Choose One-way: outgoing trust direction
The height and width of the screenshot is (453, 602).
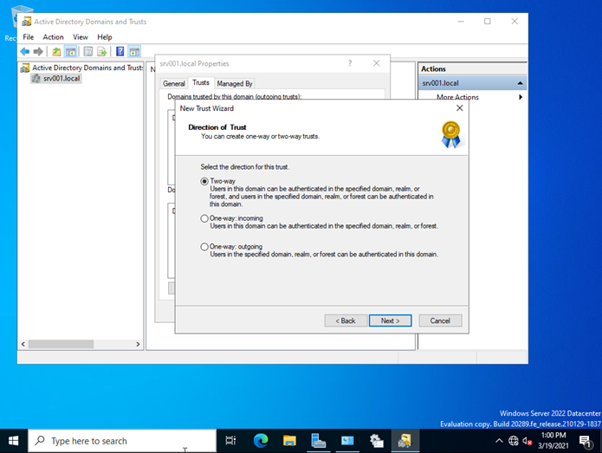(204, 247)
